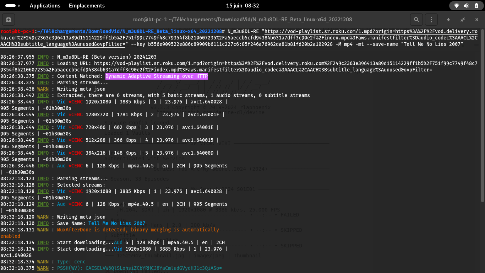Click the root@bt-pc-1 prompt text
Screen dimensions: 485x273
point(18,31)
